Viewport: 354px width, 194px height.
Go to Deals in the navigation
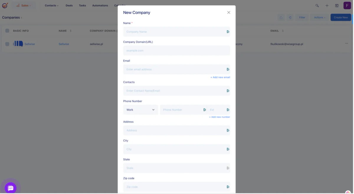[x=69, y=6]
